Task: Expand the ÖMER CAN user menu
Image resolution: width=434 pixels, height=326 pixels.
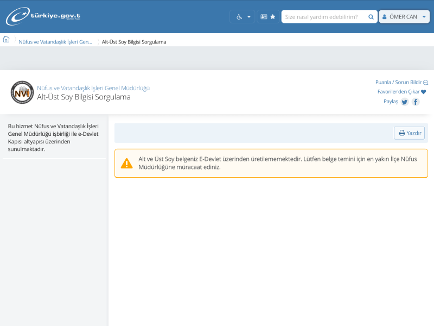Action: coord(404,17)
